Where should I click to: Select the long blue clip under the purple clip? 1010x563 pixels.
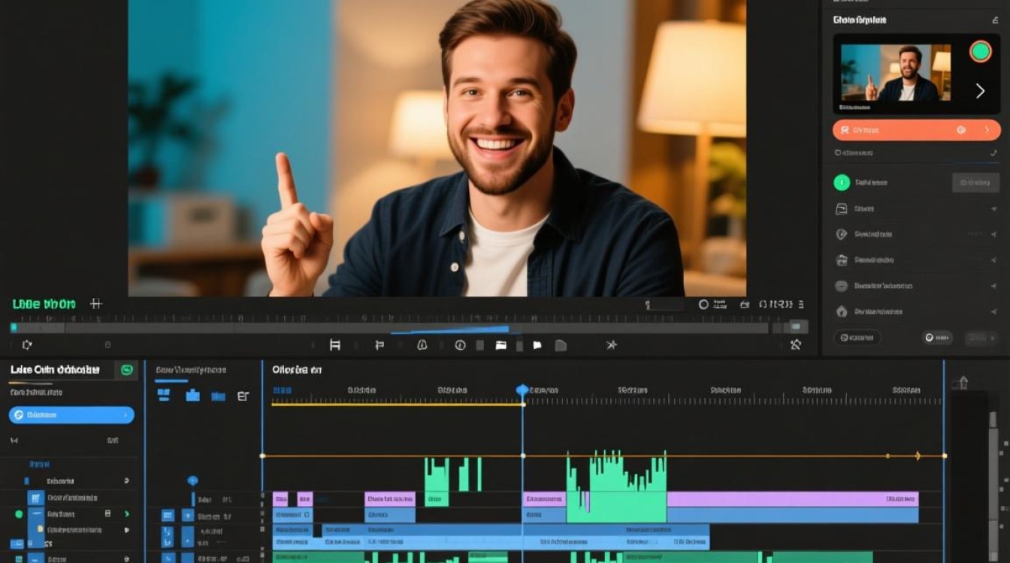(793, 515)
